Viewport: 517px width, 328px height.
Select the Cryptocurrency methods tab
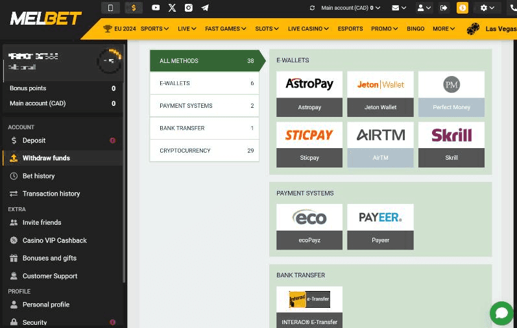pyautogui.click(x=204, y=151)
